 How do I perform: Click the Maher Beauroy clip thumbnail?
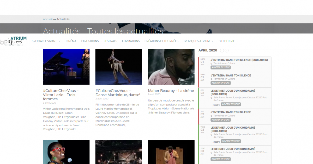(x=171, y=67)
